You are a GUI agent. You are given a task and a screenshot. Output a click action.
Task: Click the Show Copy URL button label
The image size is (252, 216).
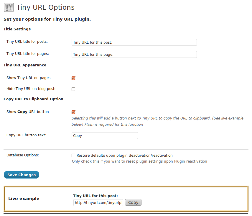[28, 112]
